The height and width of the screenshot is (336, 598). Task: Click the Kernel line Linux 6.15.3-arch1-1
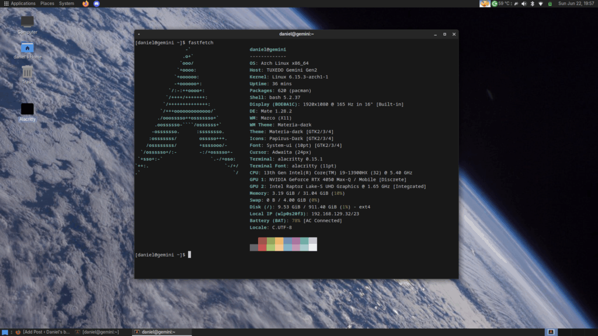point(288,77)
